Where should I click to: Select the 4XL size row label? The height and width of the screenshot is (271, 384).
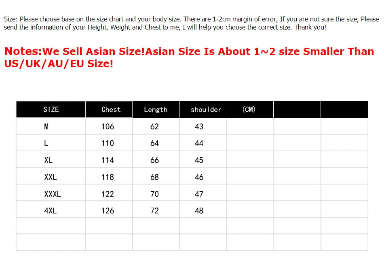pos(51,211)
